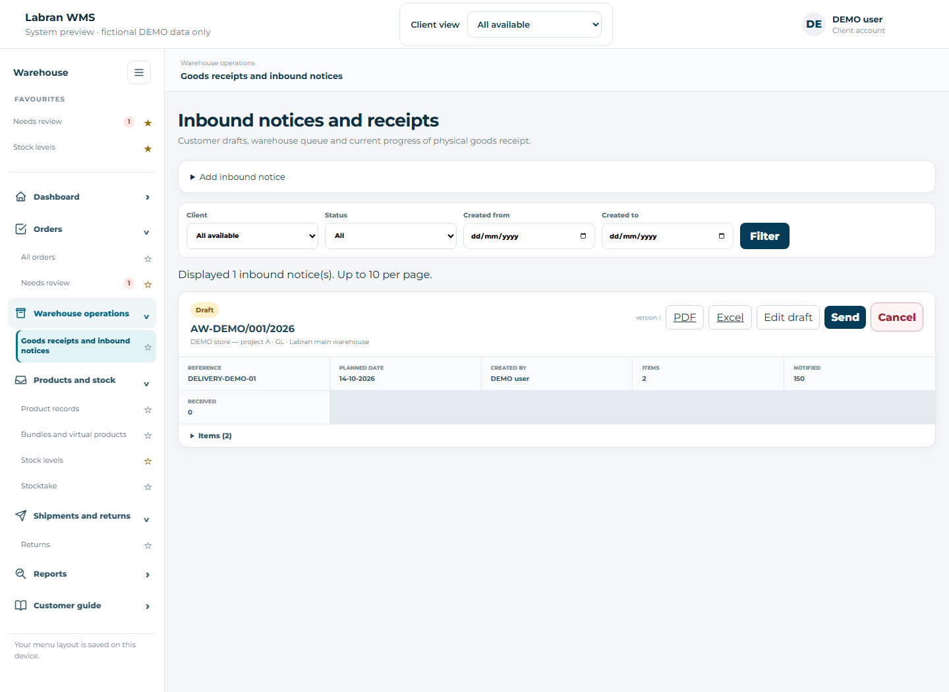This screenshot has height=692, width=949.
Task: Click the Customer guide book icon
Action: pos(21,605)
